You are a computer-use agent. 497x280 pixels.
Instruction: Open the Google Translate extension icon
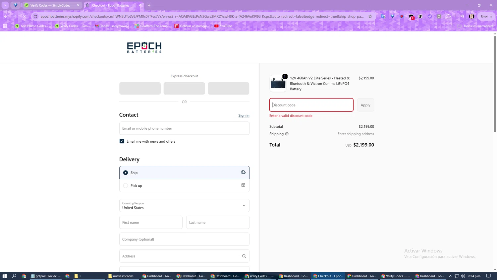click(383, 16)
